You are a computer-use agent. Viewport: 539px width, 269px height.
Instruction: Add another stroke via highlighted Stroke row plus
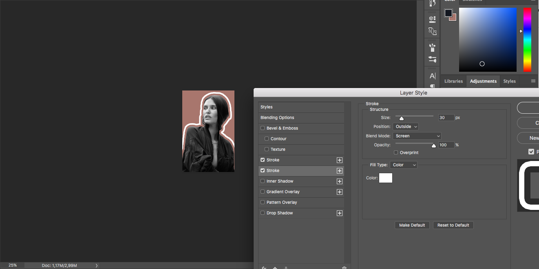pyautogui.click(x=339, y=171)
